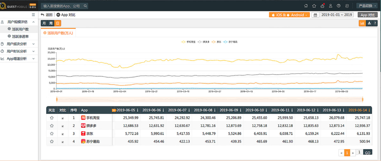Click the refresh/sync icon in top bar
The width and height of the screenshot is (381, 161).
tap(347, 6)
